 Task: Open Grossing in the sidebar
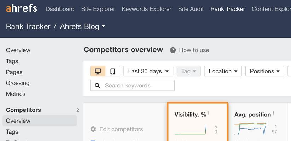pyautogui.click(x=18, y=83)
